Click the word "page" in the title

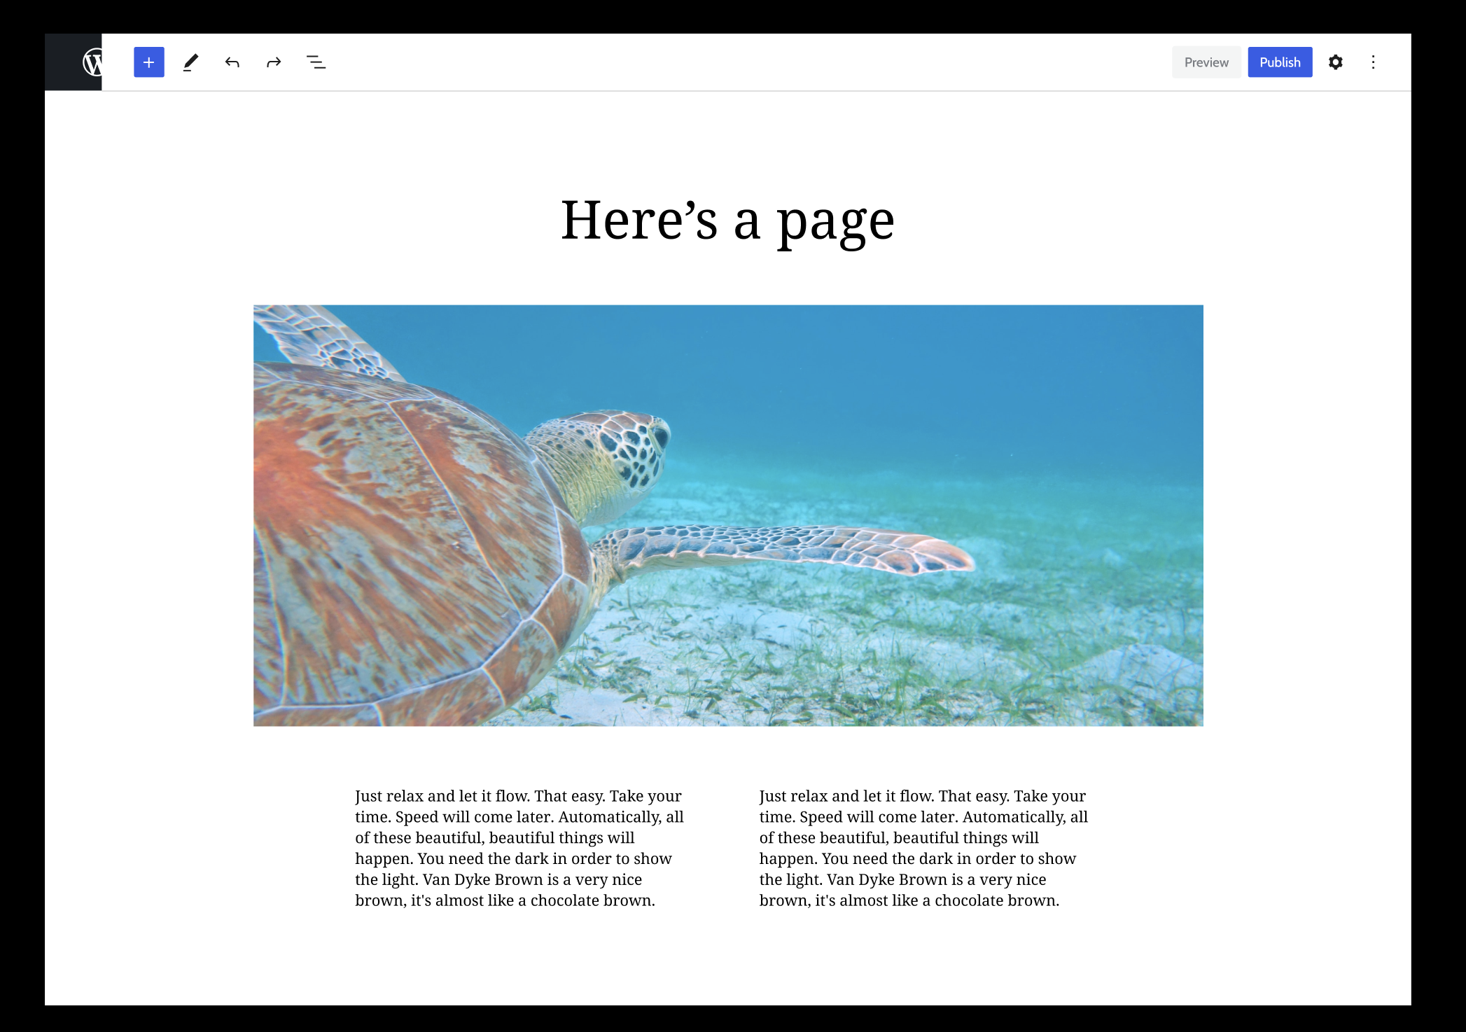[x=835, y=223]
